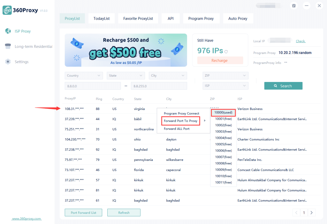Click the Search button
The width and height of the screenshot is (327, 224).
[x=283, y=86]
